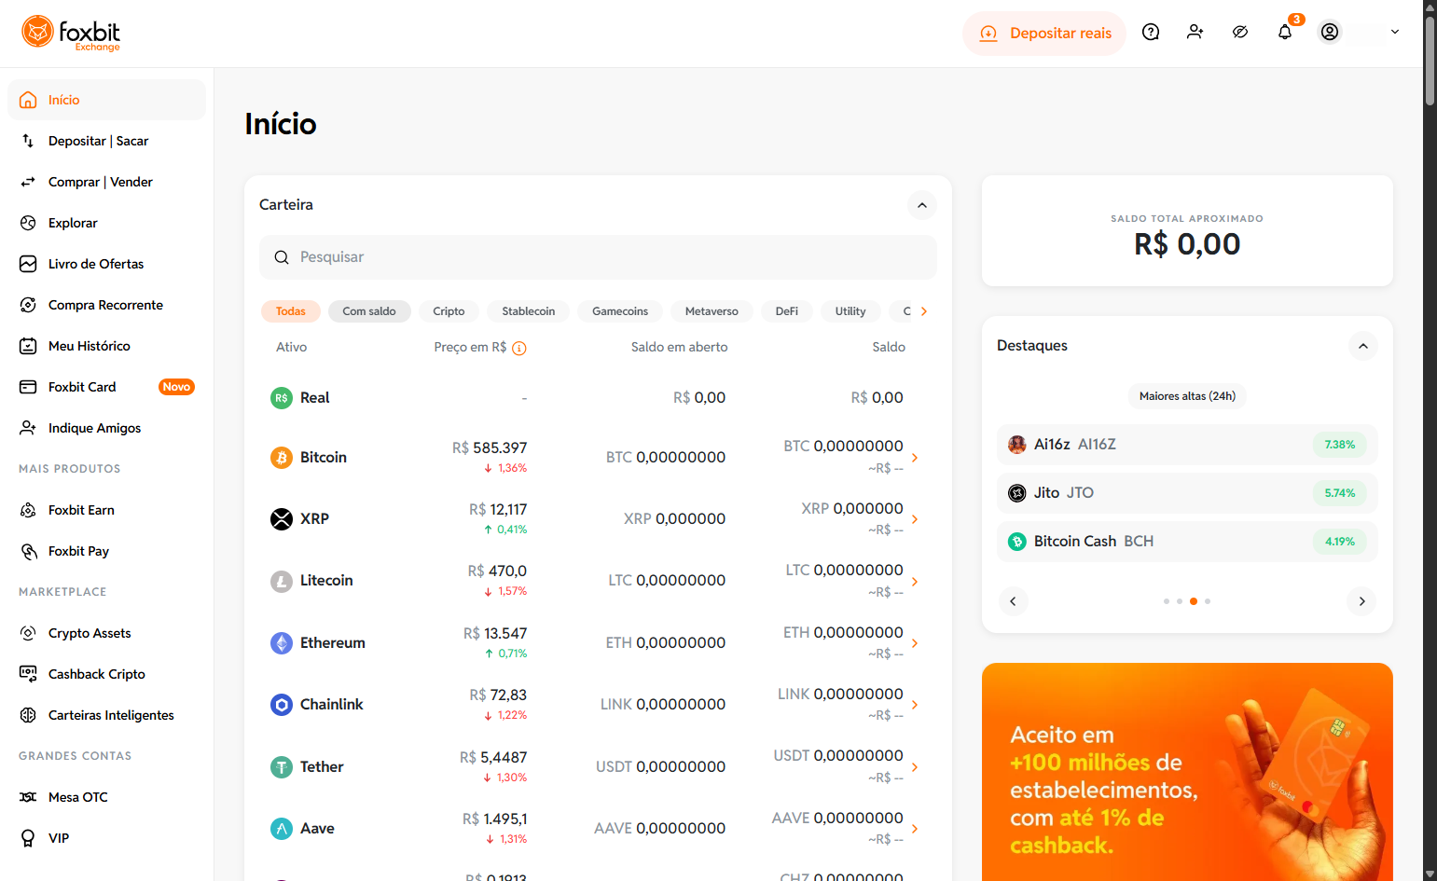This screenshot has height=881, width=1437.
Task: Filter assets by Cripto chip
Action: click(x=449, y=311)
